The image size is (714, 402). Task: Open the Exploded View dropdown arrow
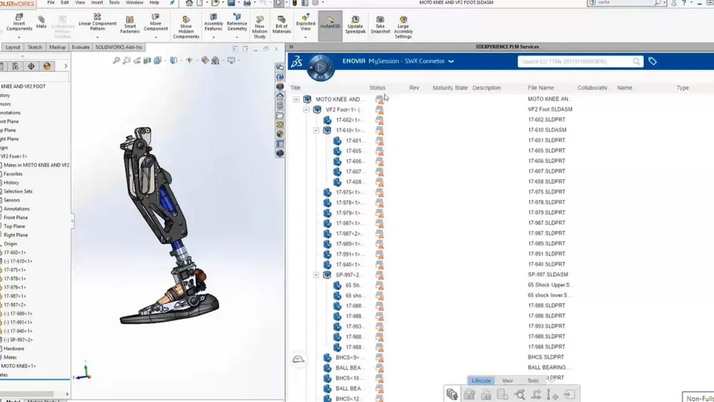coord(306,37)
